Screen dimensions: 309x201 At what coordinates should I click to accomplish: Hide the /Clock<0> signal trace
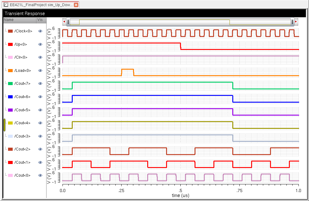click(x=40, y=31)
